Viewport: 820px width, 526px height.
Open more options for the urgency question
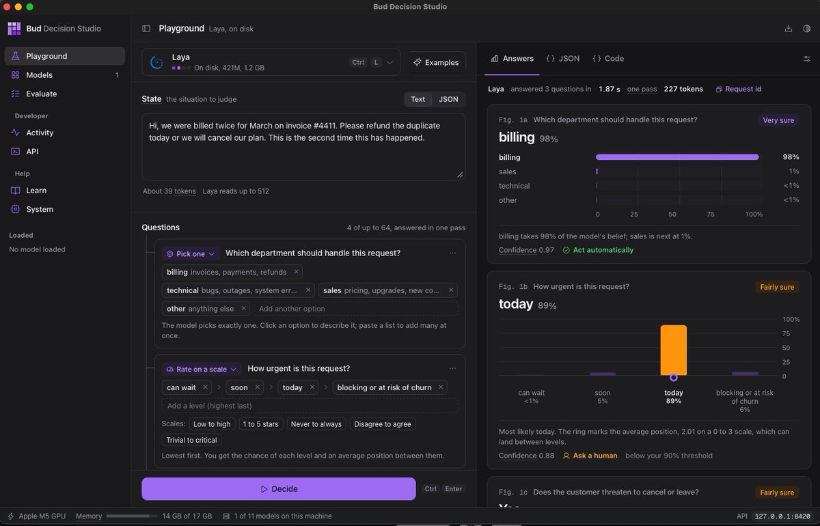click(452, 369)
